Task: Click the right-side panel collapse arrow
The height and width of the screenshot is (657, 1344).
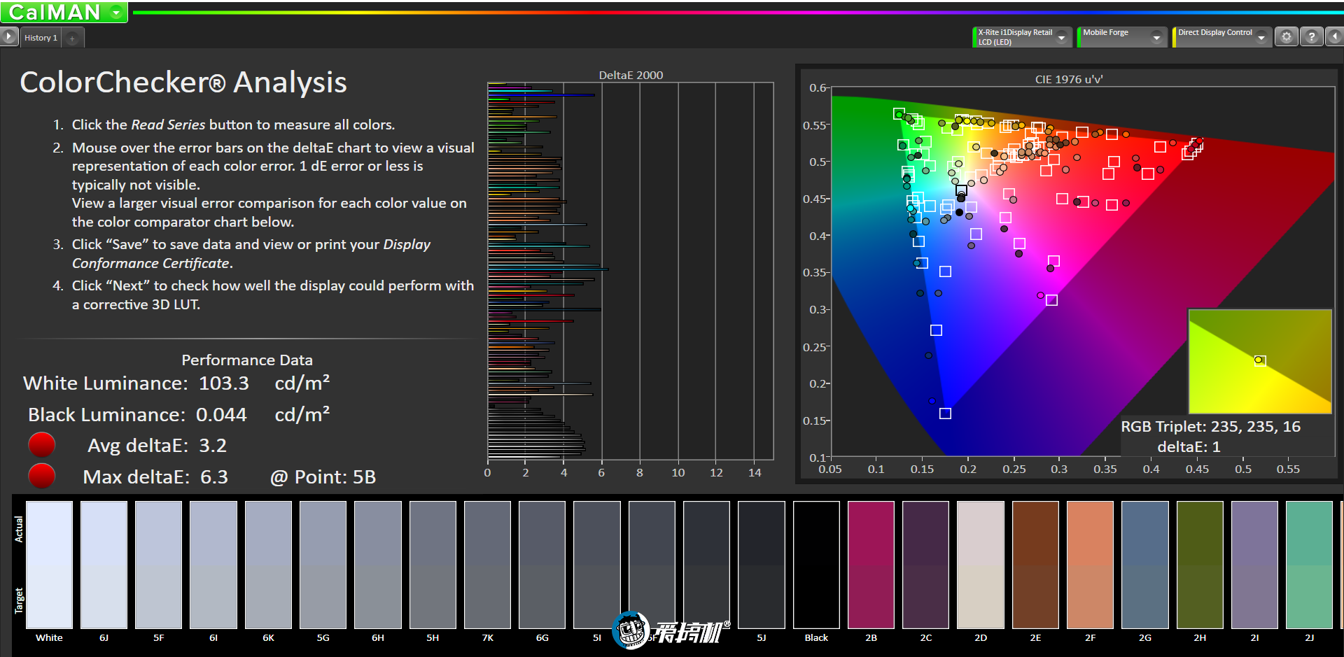Action: point(1335,37)
